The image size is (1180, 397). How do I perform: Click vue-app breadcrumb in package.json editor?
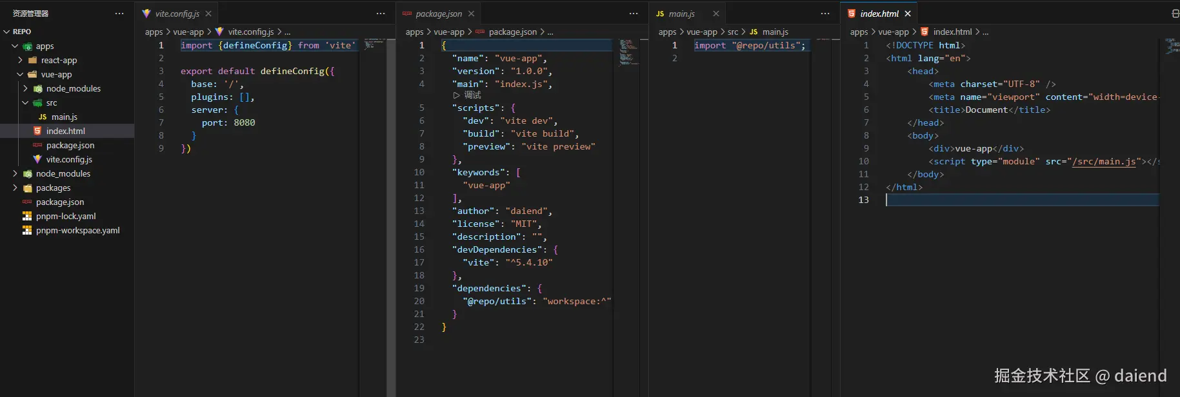[x=449, y=32]
